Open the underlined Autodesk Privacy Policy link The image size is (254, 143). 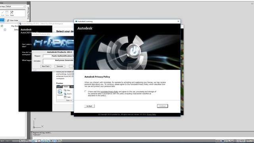(x=109, y=92)
